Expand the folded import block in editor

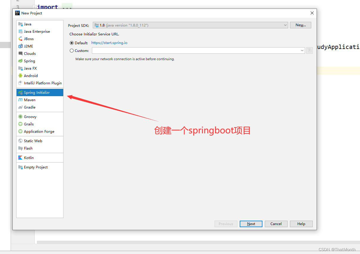click(x=34, y=7)
